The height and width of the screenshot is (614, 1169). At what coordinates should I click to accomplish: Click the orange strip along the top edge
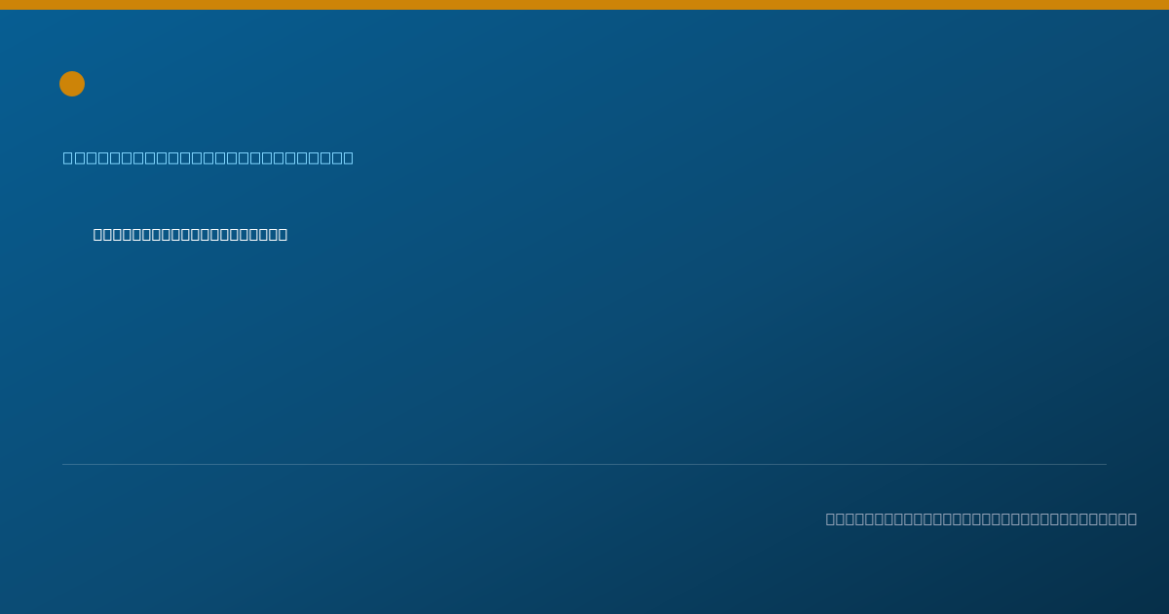coord(584,5)
